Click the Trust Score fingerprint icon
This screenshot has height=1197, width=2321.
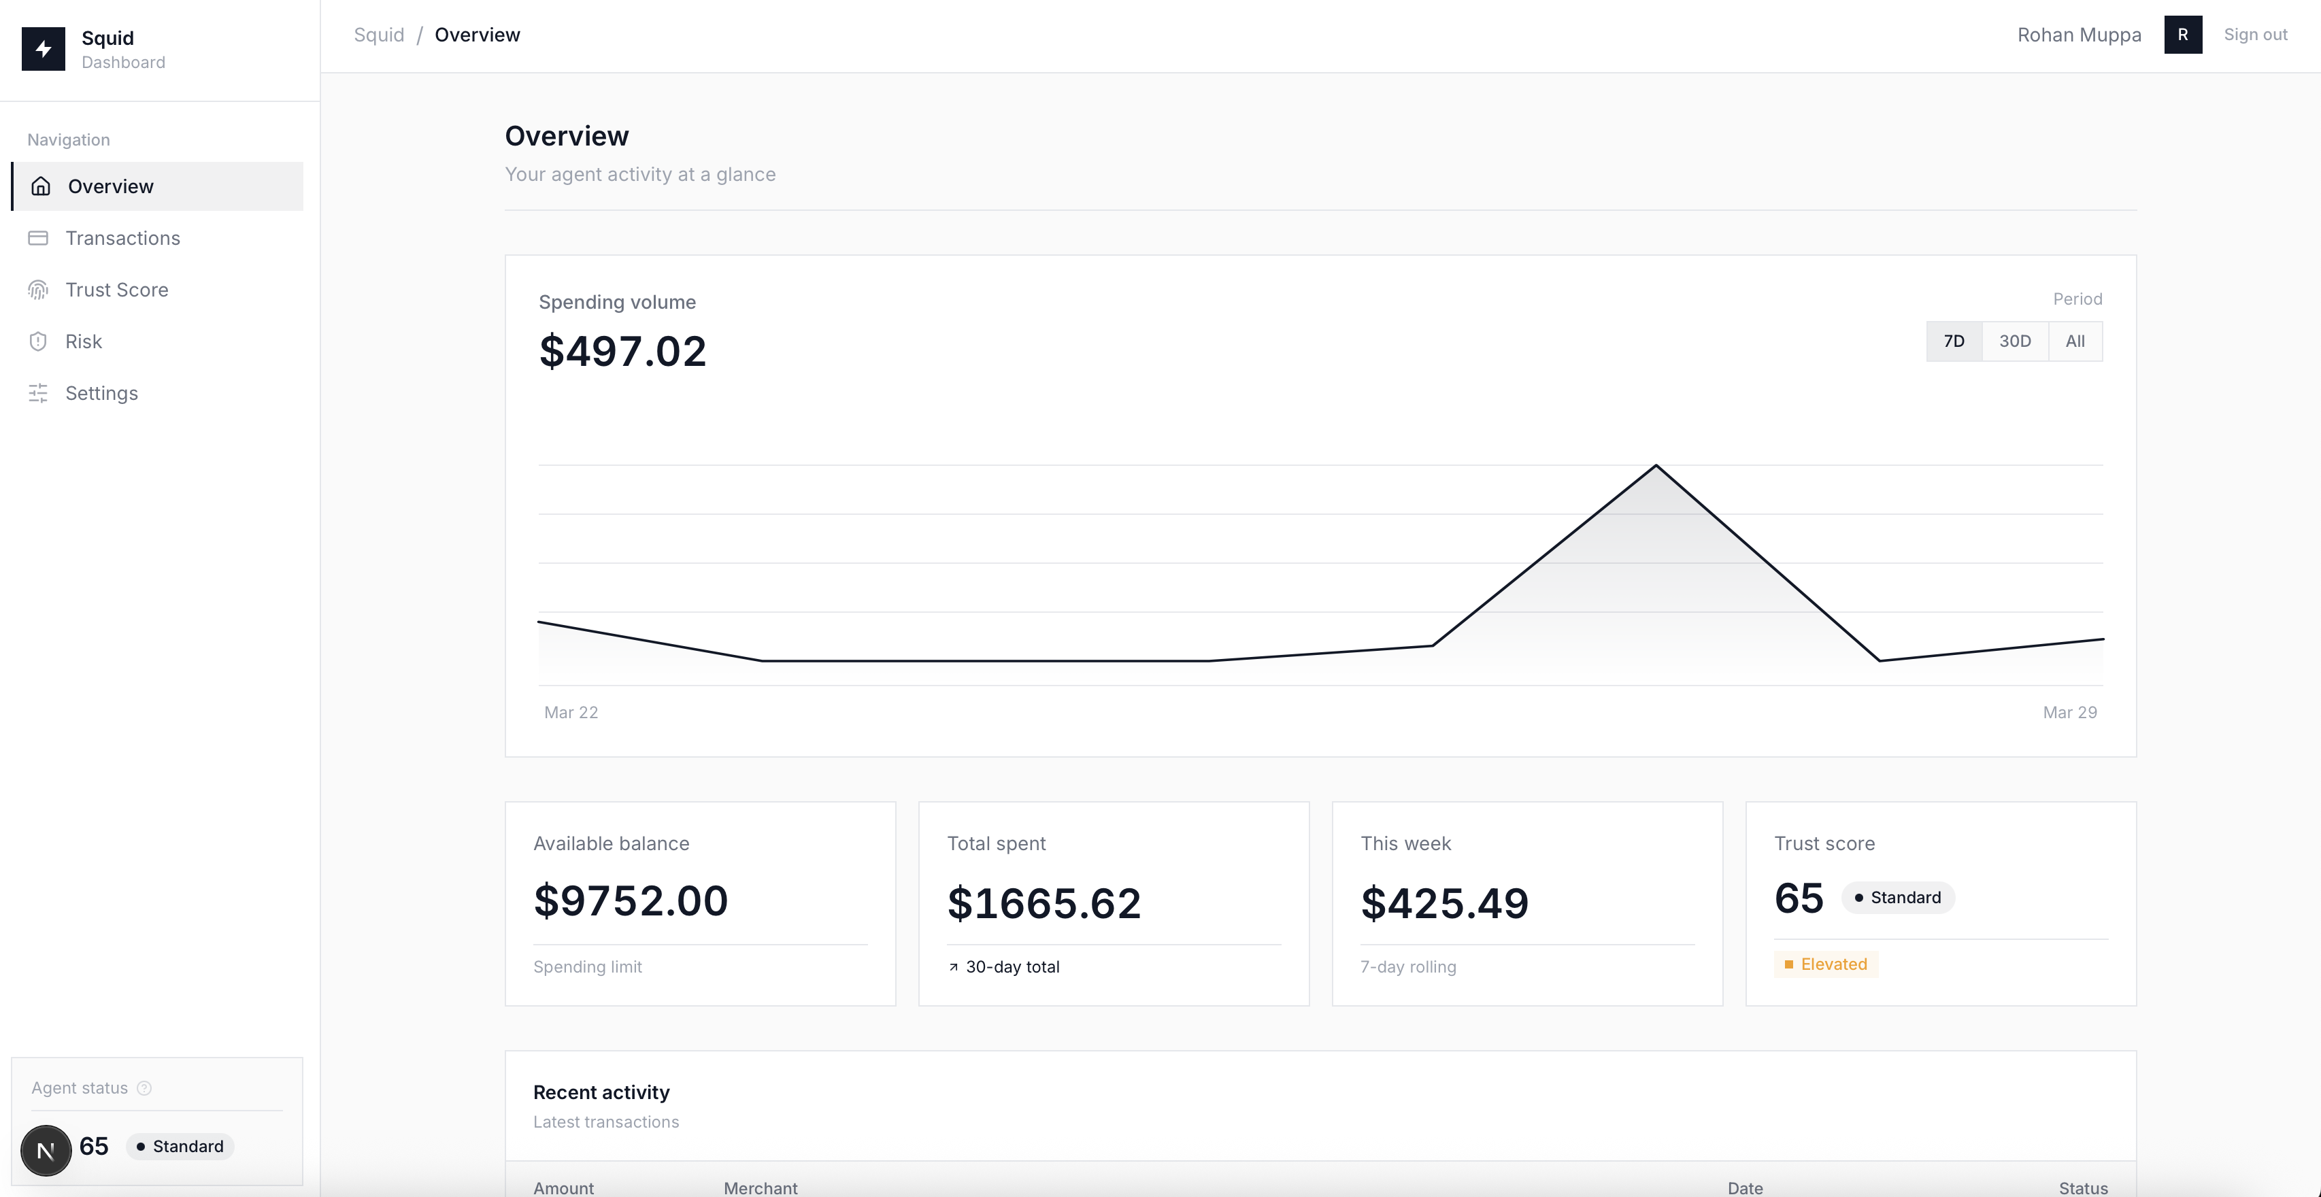[38, 290]
